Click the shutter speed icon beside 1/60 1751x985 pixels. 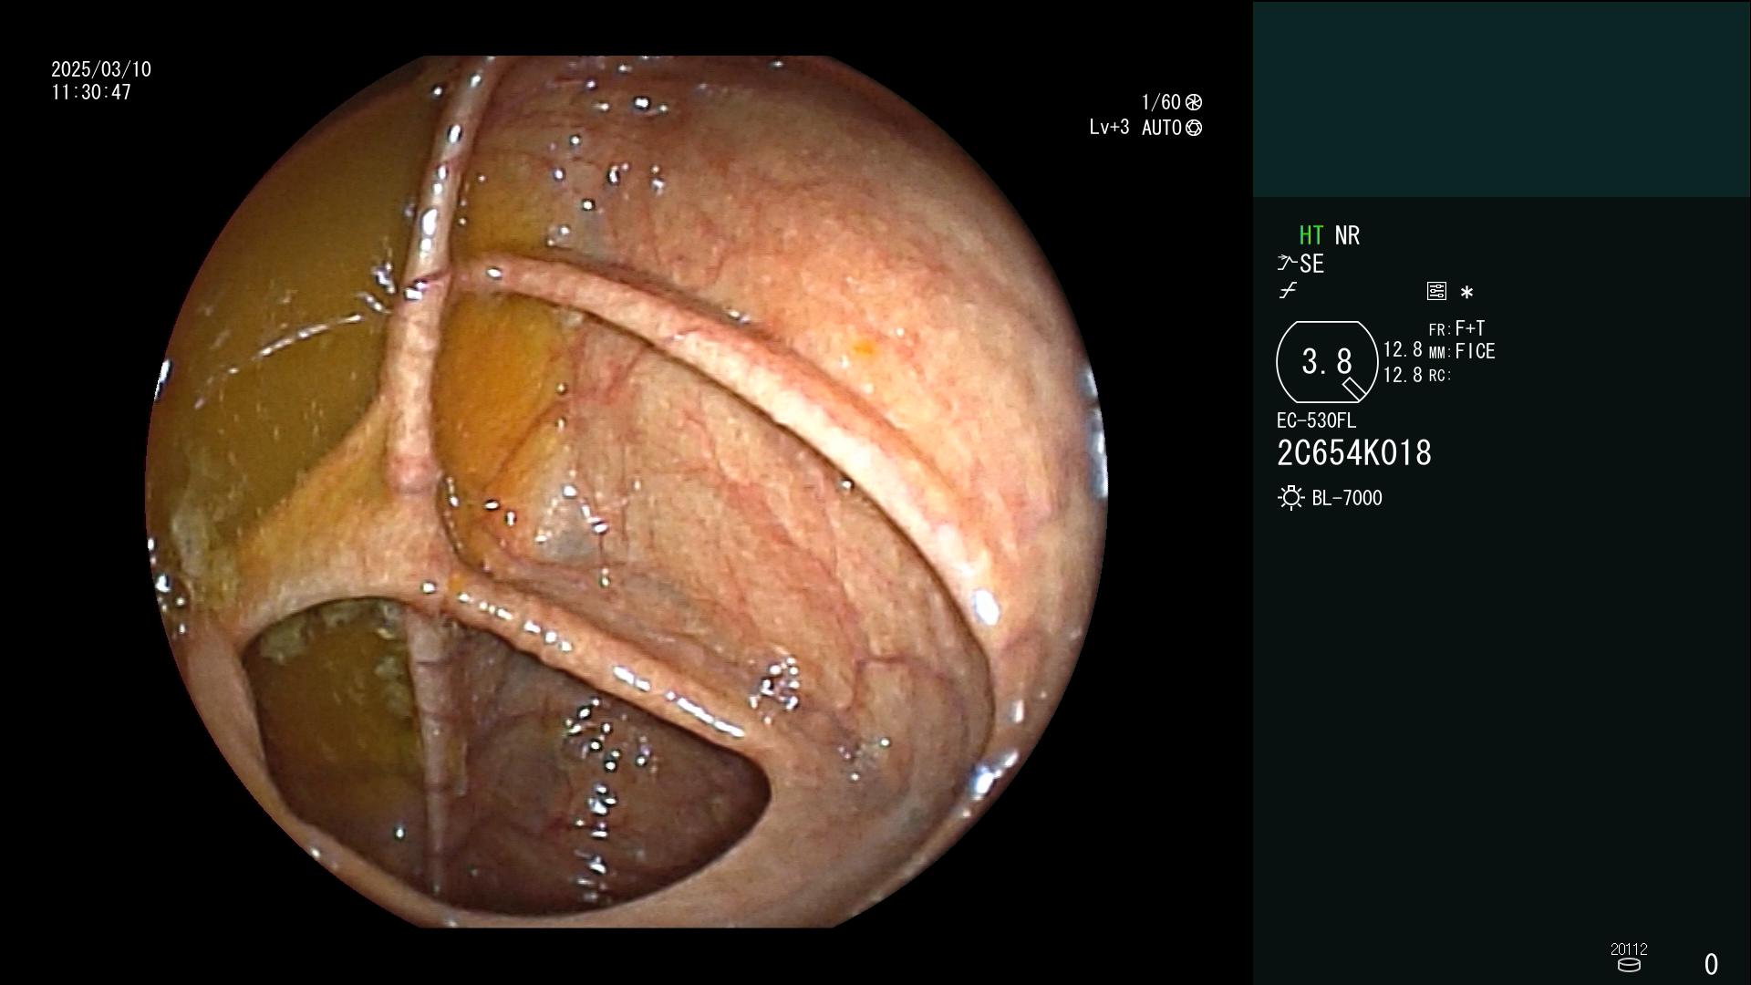point(1194,102)
